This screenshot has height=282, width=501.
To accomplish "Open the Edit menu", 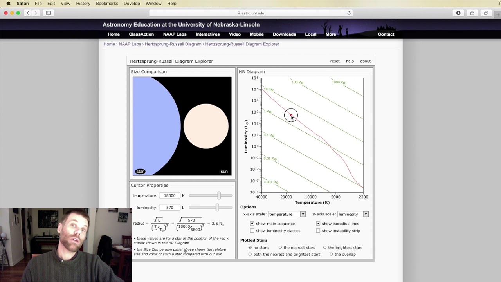I will (51, 4).
